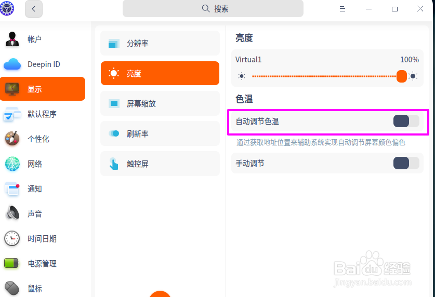The height and width of the screenshot is (297, 435).
Task: Click the high-brightness sun icon
Action: click(413, 76)
